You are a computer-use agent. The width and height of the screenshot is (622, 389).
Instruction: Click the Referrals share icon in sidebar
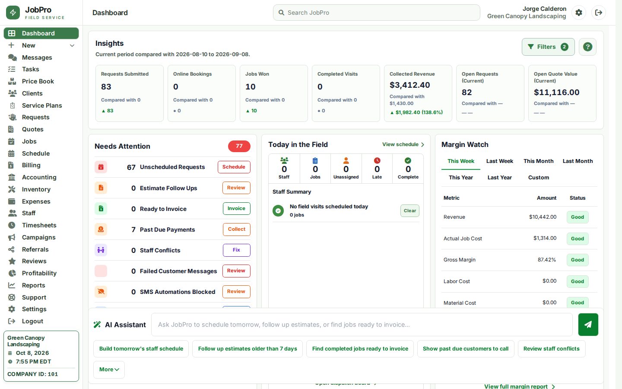click(x=12, y=249)
